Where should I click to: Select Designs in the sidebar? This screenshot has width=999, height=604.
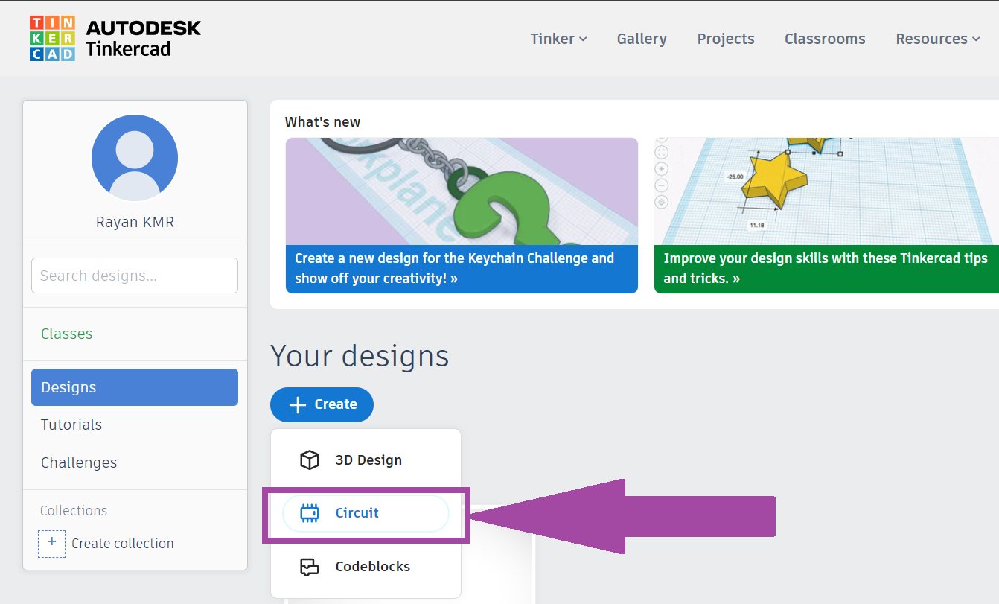(135, 387)
